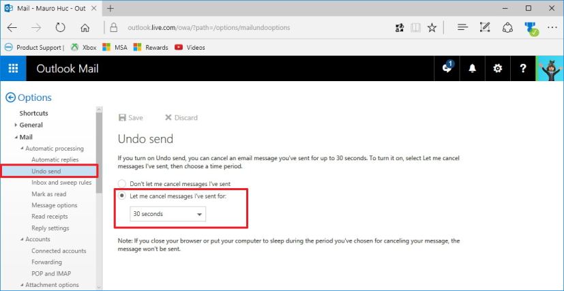564x291 pixels.
Task: Open a new browser tab plus
Action: point(110,8)
